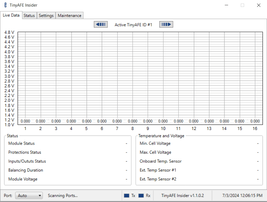
Task: Open the Settings tab
Action: pyautogui.click(x=46, y=16)
